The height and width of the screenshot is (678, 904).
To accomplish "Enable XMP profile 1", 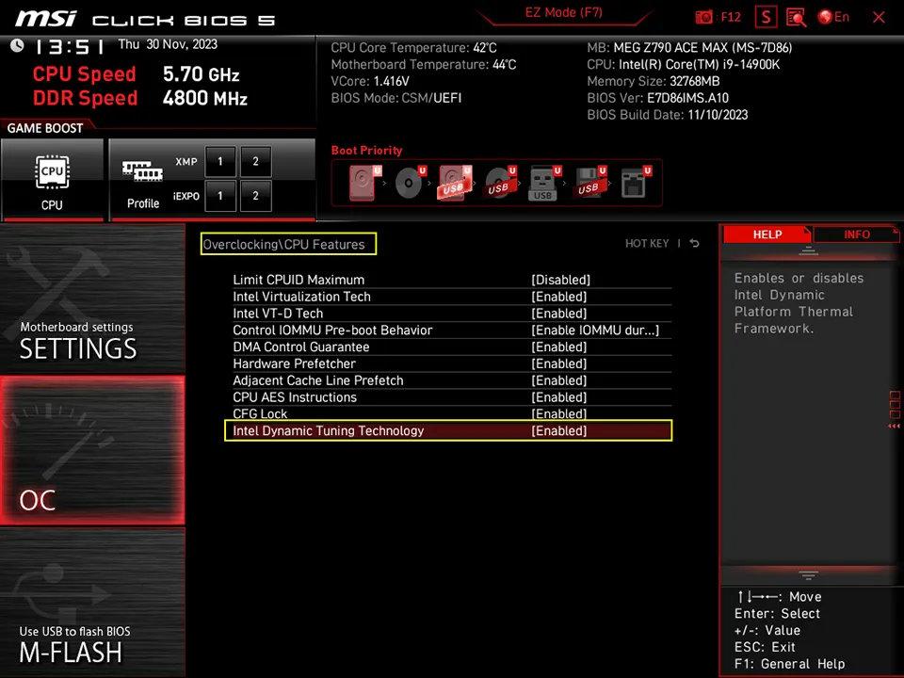I will 220,161.
